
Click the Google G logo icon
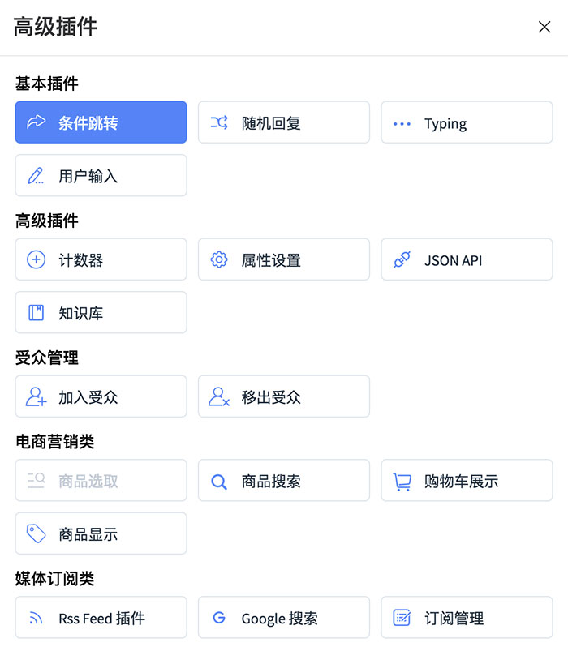click(x=219, y=618)
